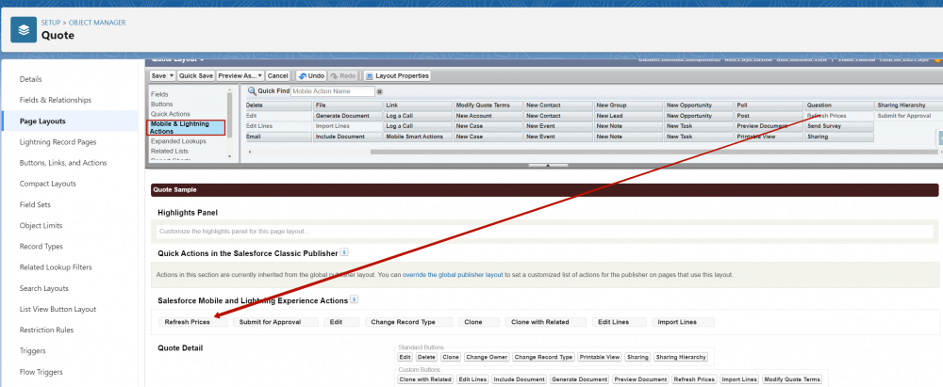The image size is (943, 387).
Task: Go to the OBJECT MANAGER breadcrumb link
Action: [97, 23]
